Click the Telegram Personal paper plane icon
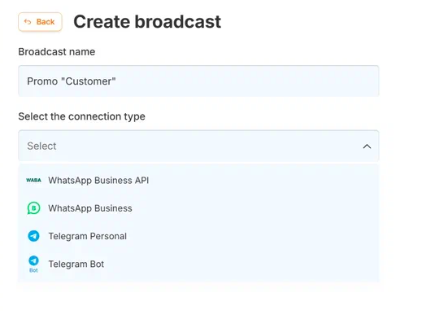This screenshot has height=319, width=422. point(33,236)
